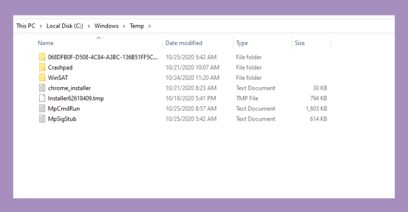The image size is (408, 212).
Task: Select the WinSAT folder icon
Action: [42, 78]
